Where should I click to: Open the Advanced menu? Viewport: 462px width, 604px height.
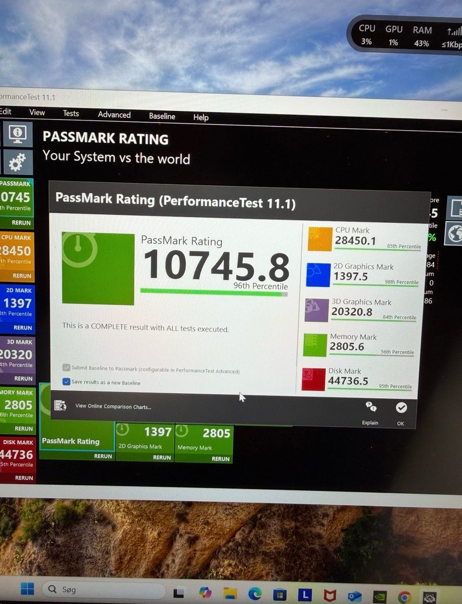(114, 115)
